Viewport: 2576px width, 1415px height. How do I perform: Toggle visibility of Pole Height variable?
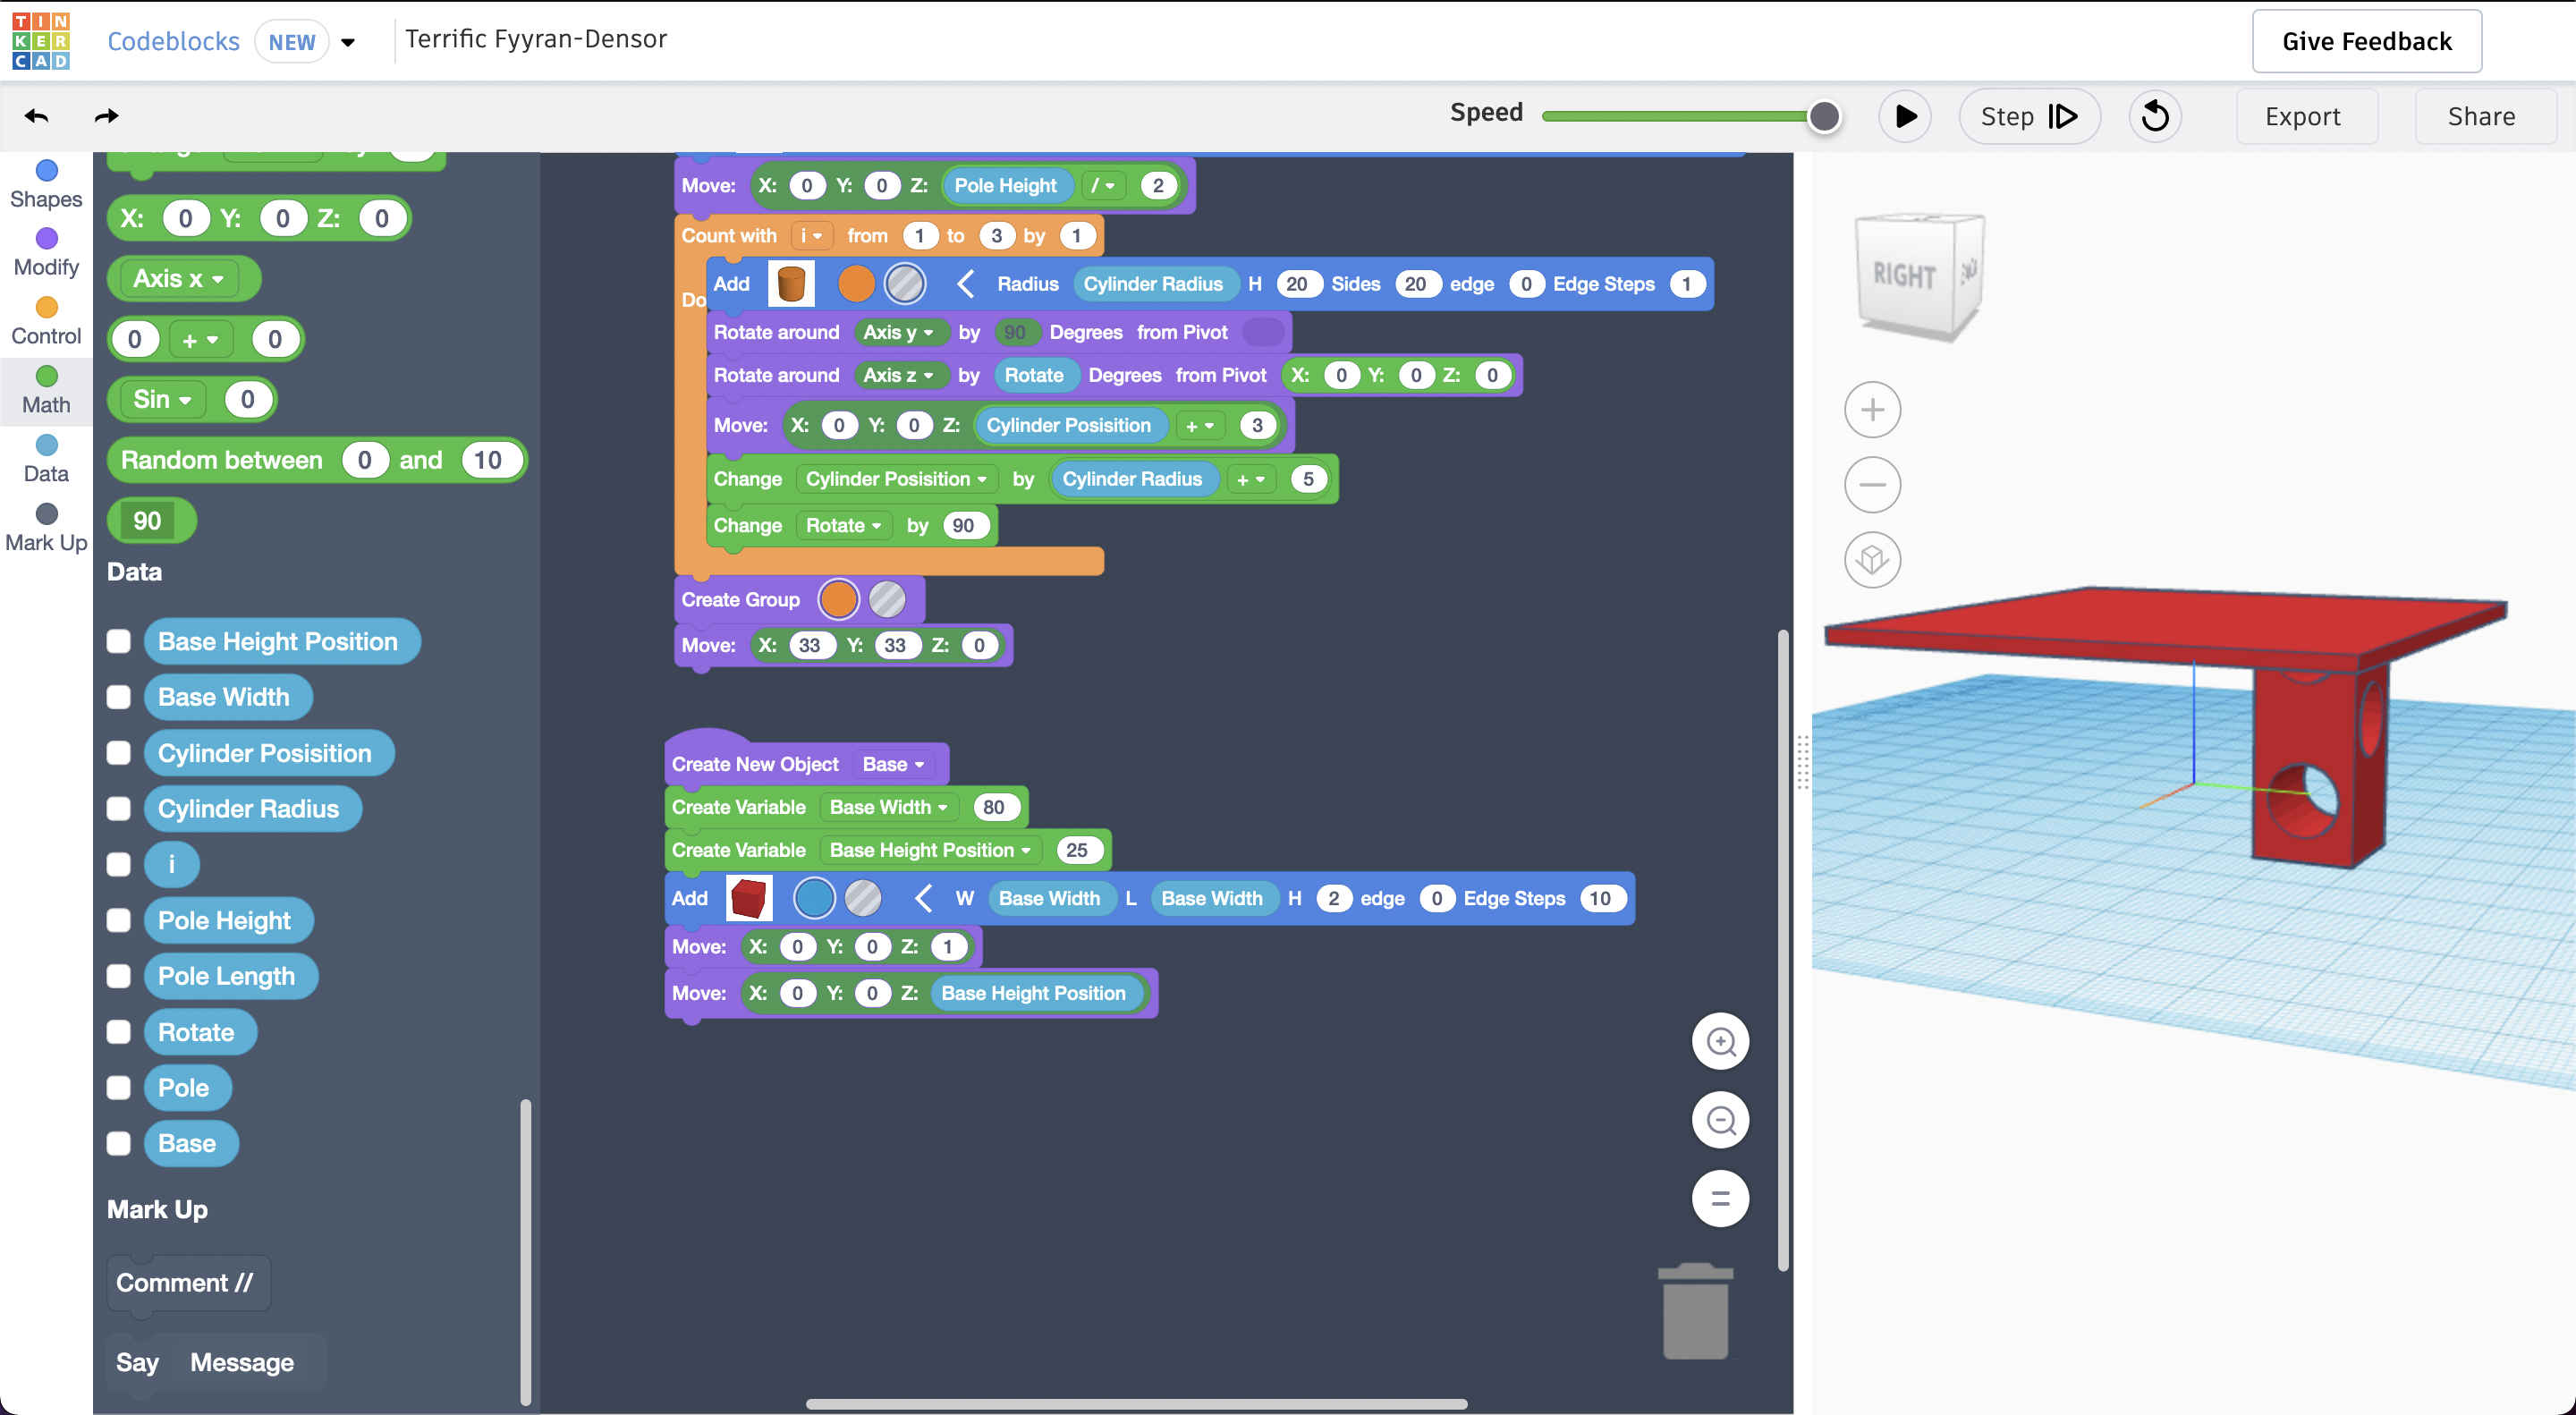pos(118,919)
